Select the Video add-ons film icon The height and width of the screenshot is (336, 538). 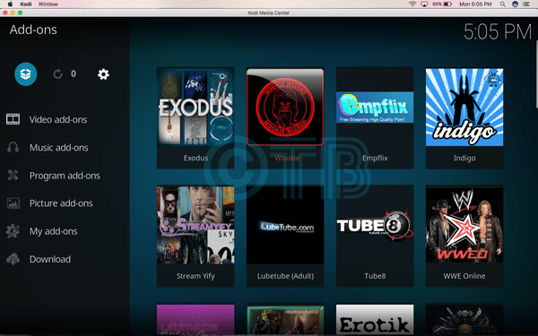[13, 119]
